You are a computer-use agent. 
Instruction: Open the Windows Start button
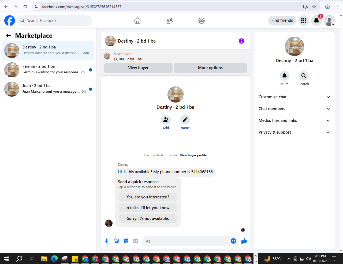tap(6, 259)
